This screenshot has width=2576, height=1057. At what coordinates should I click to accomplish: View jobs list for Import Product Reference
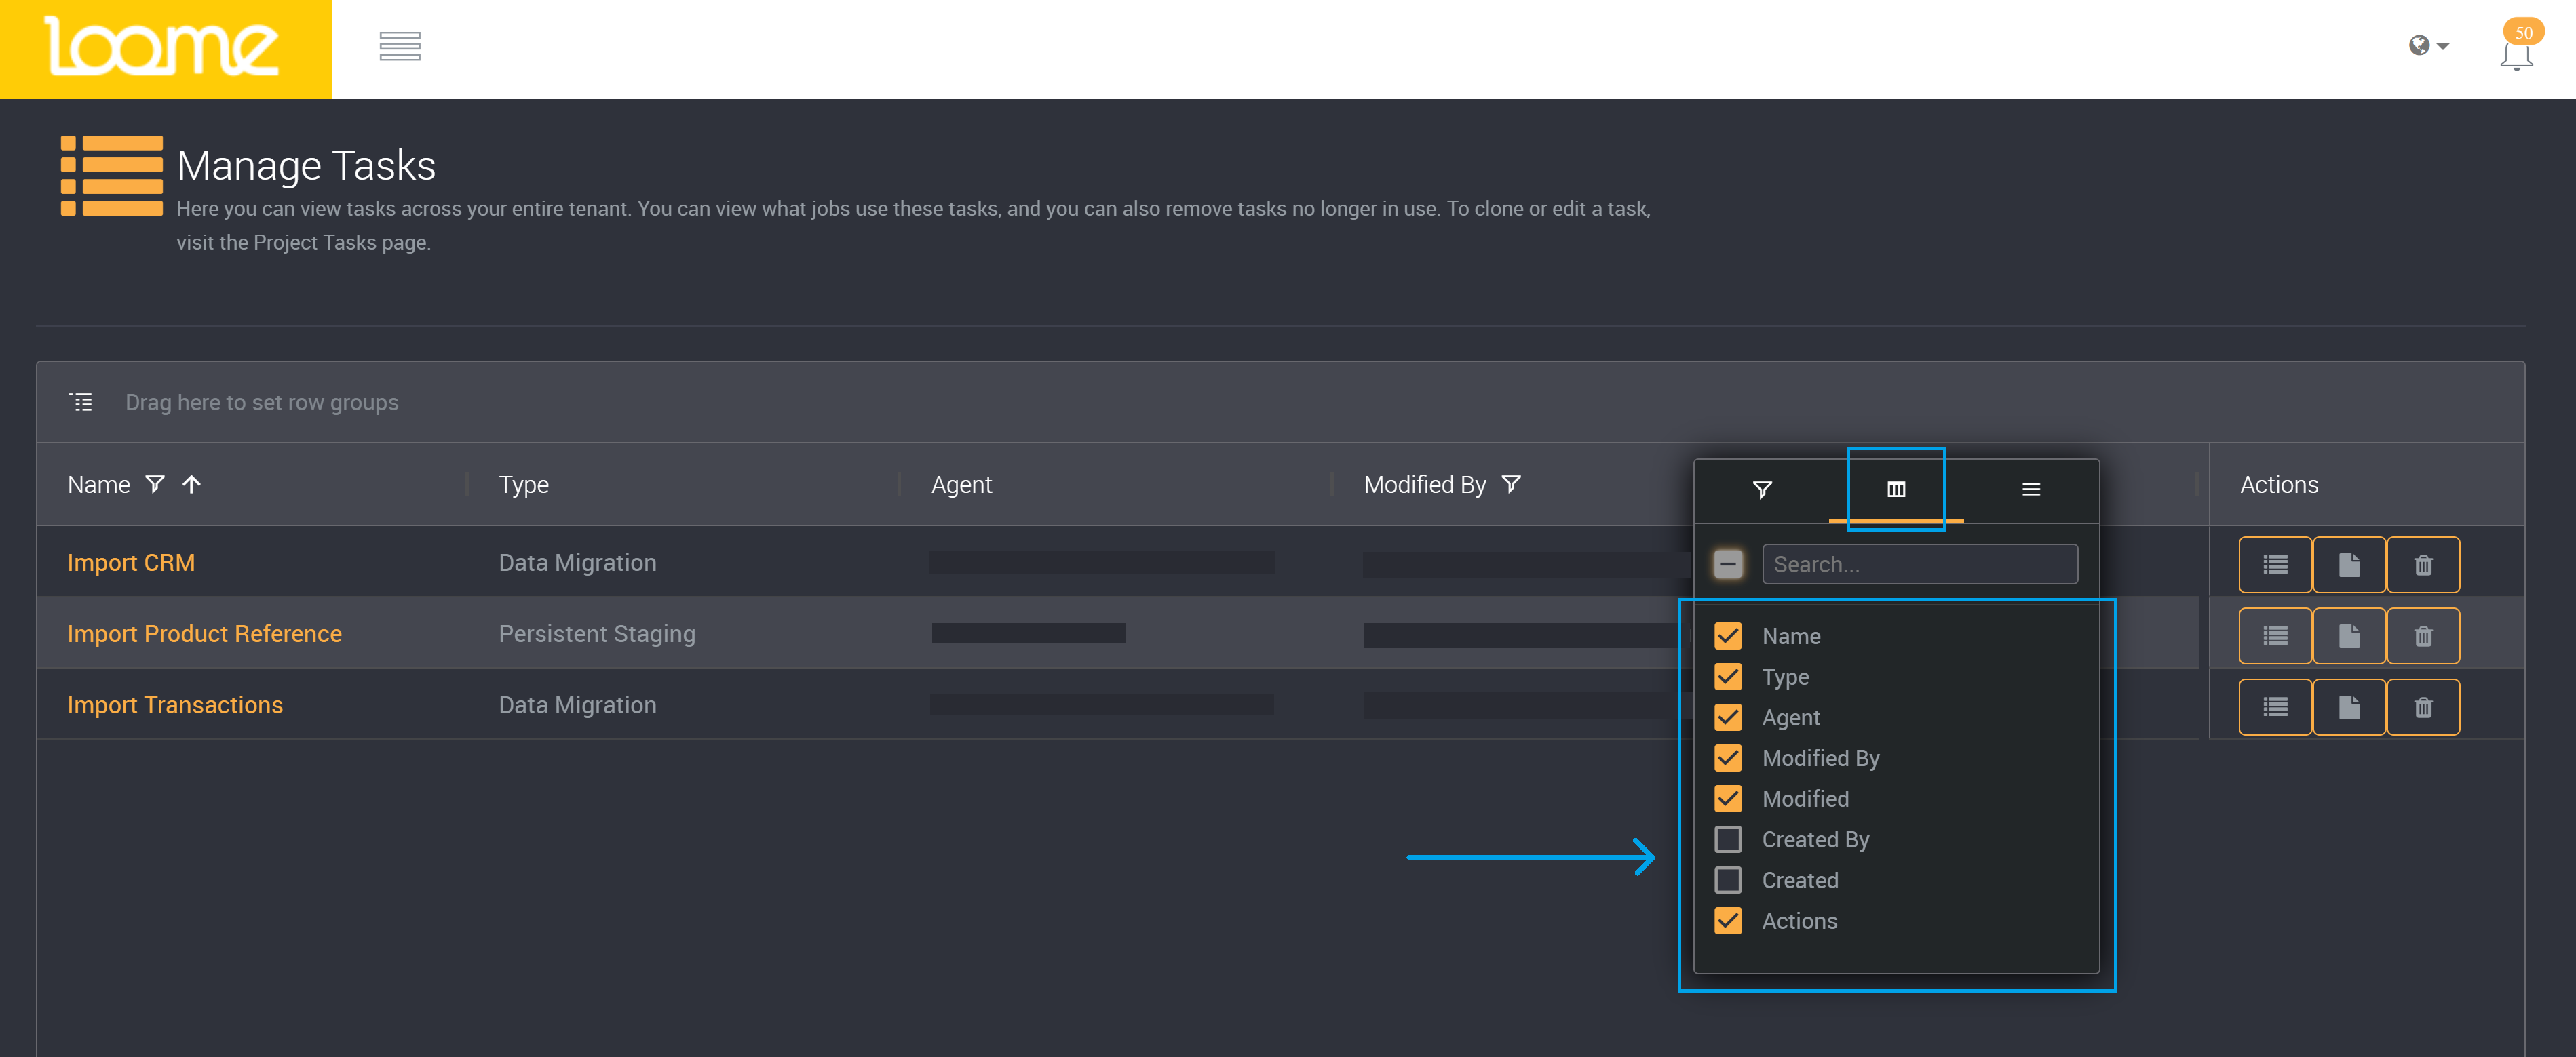2275,635
